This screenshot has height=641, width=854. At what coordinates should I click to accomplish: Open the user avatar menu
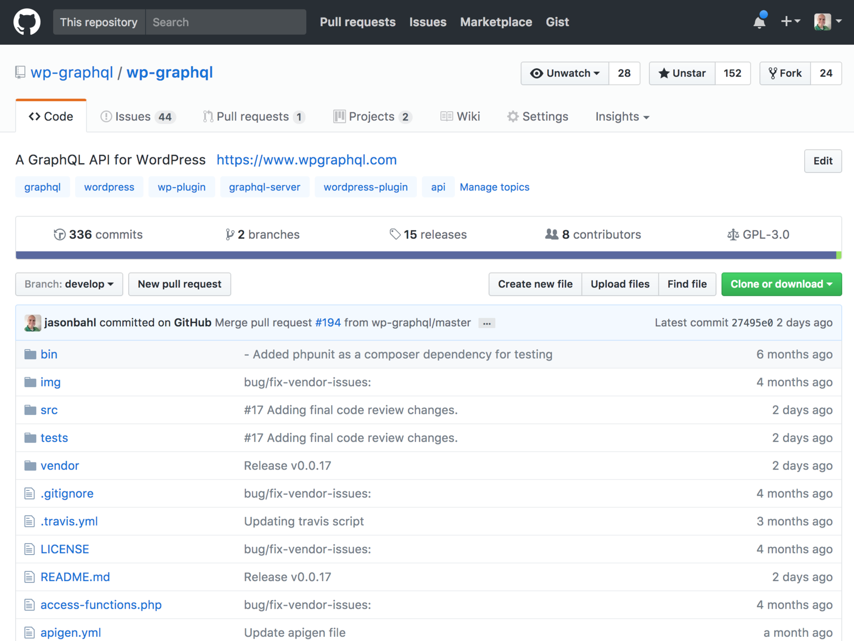[x=828, y=21]
